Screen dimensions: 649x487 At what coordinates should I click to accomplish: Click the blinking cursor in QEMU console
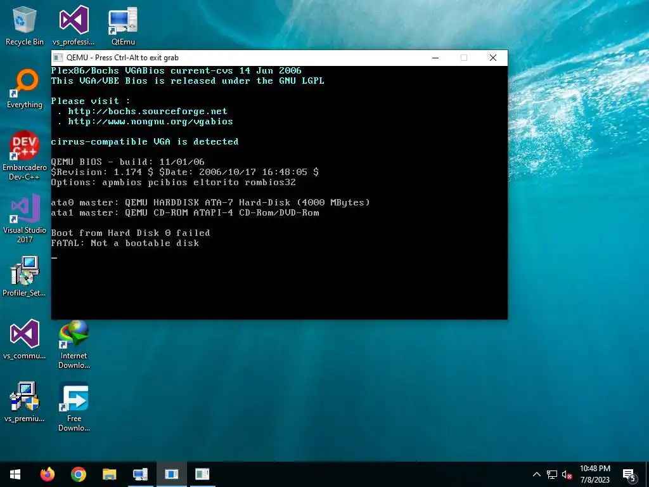click(55, 257)
